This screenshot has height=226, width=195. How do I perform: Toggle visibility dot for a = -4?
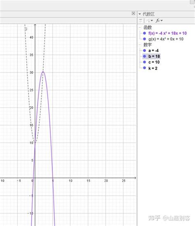(x=144, y=51)
